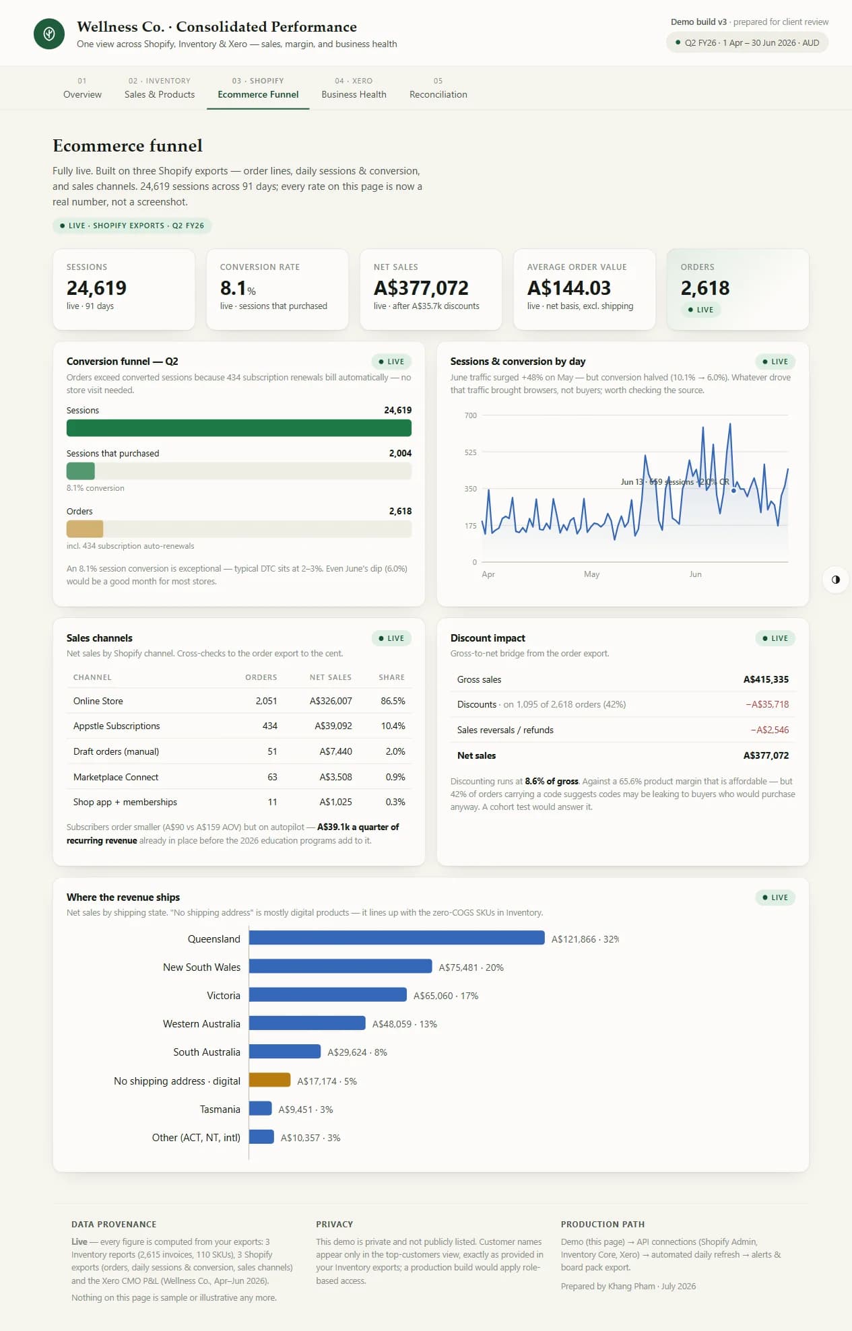Viewport: 852px width, 1331px height.
Task: Select the Ecommerce Funnel tab
Action: point(258,88)
